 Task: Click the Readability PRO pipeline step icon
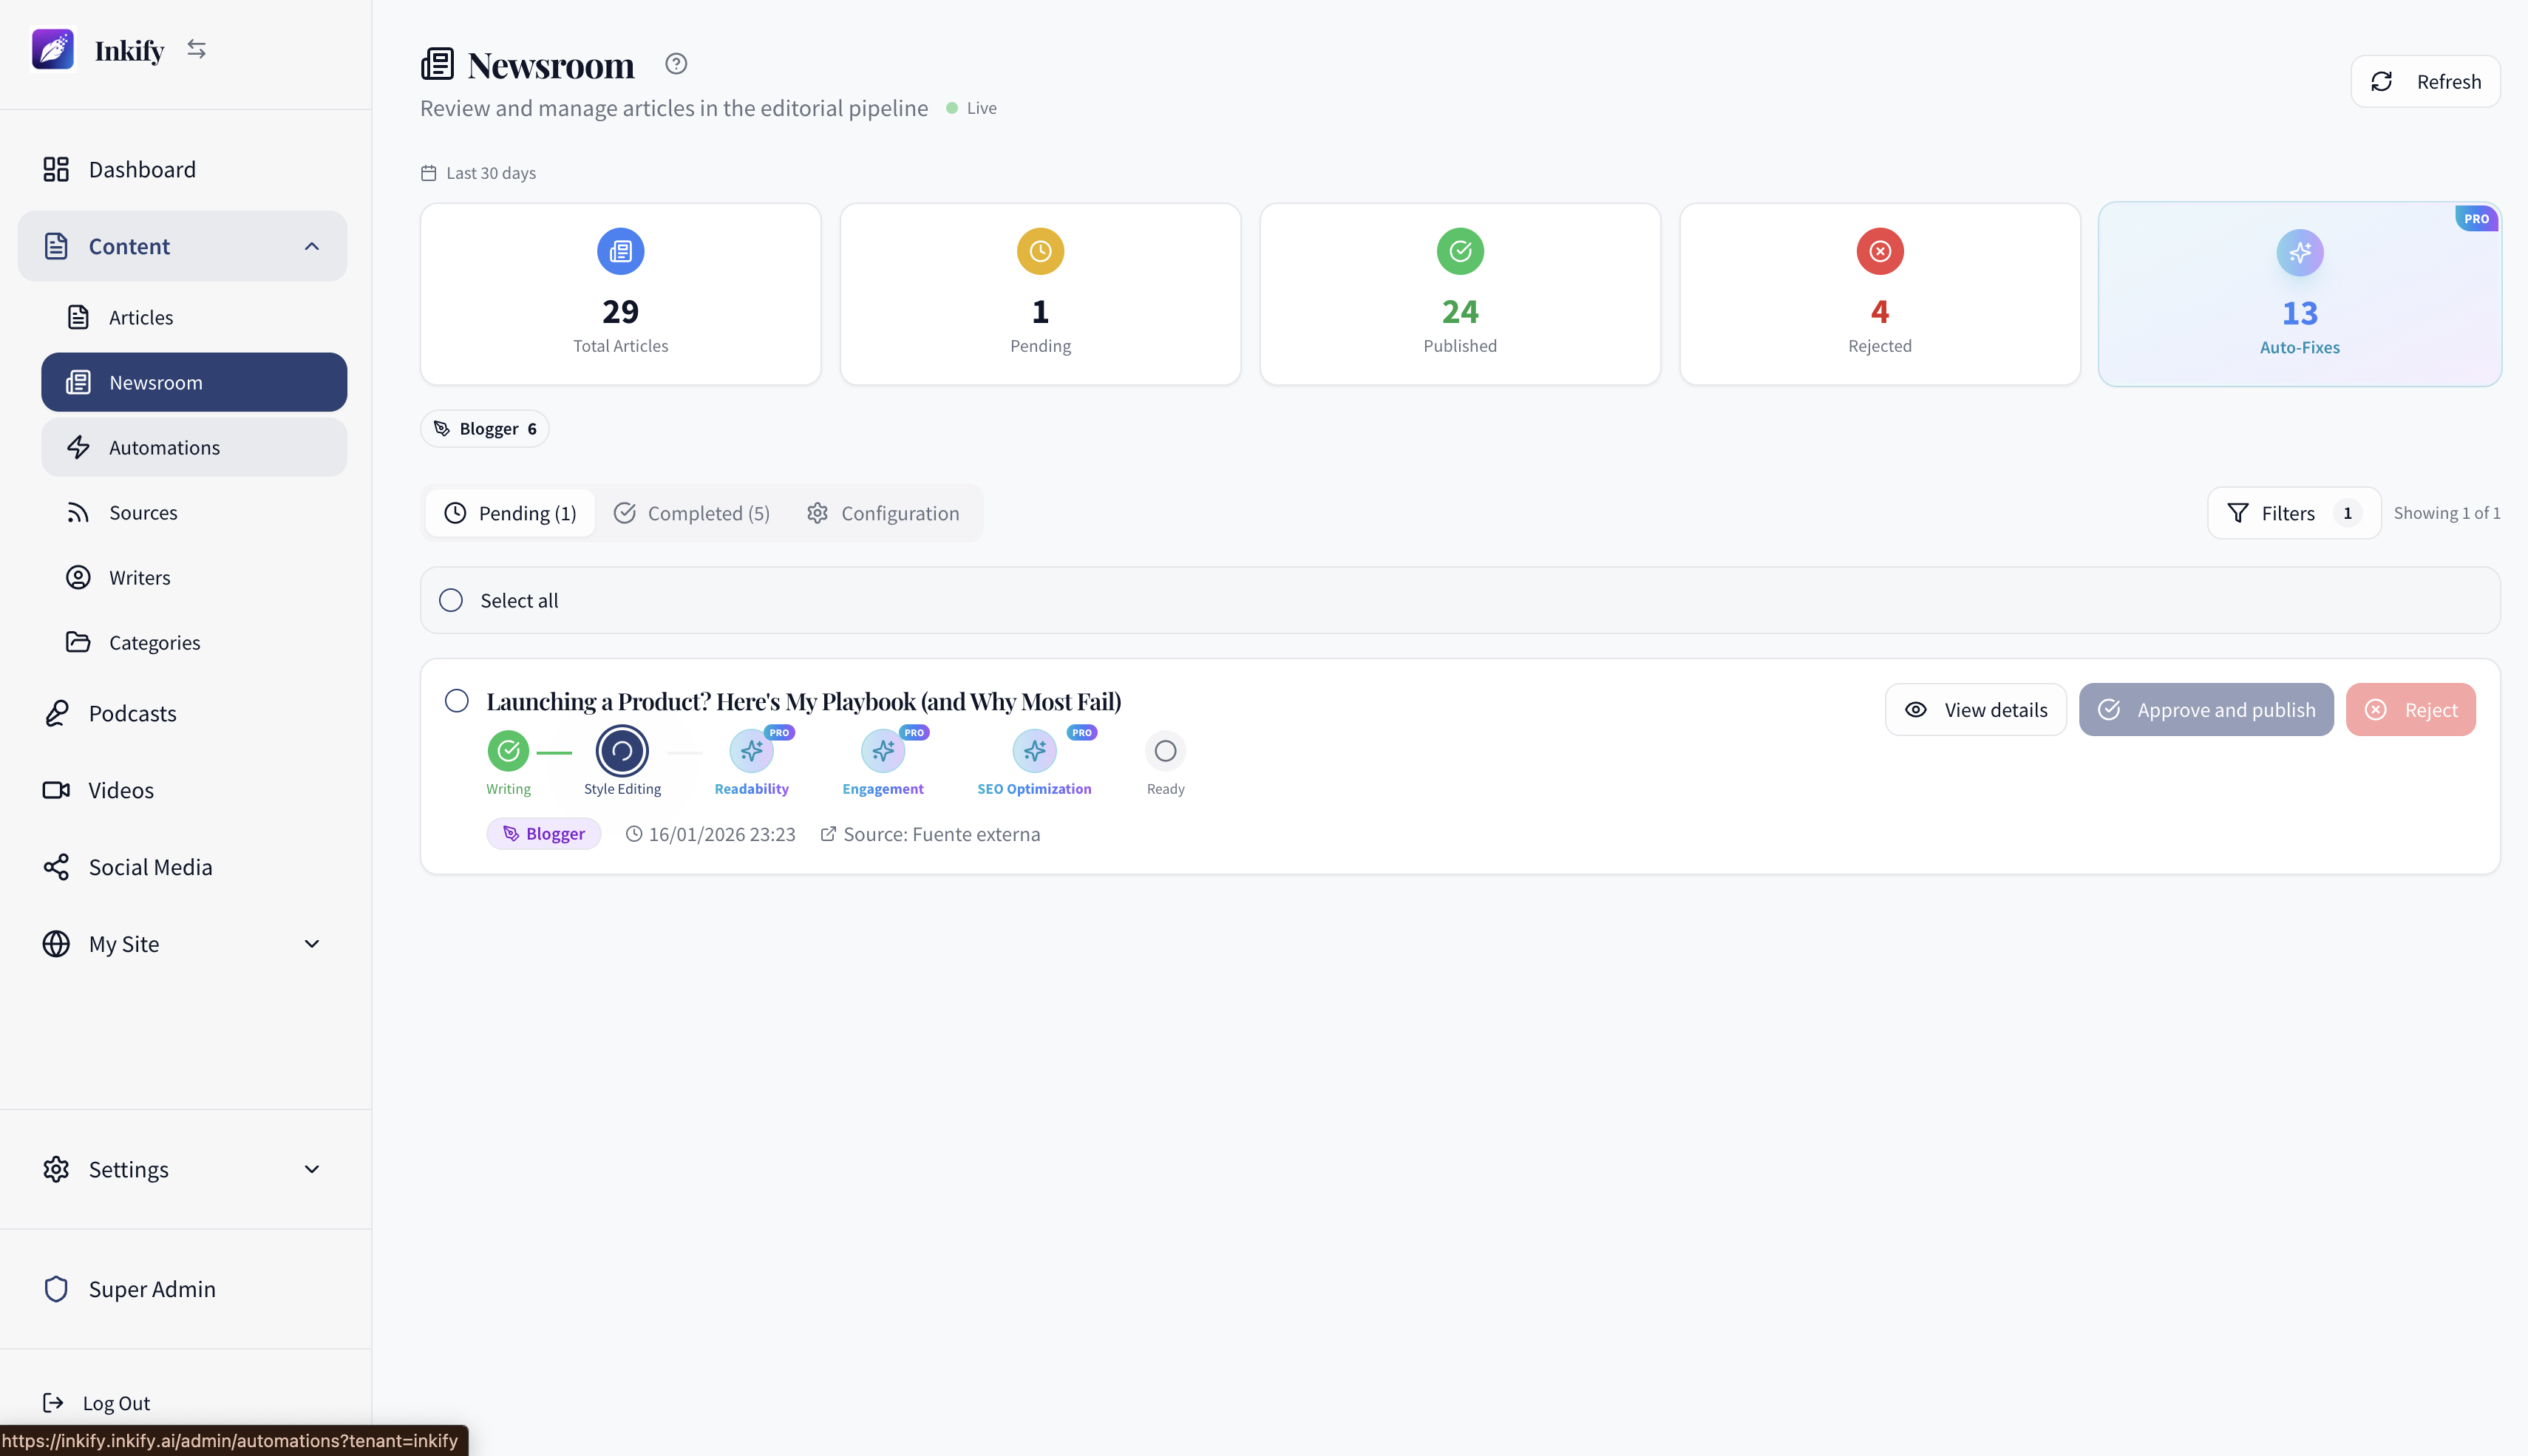[751, 751]
